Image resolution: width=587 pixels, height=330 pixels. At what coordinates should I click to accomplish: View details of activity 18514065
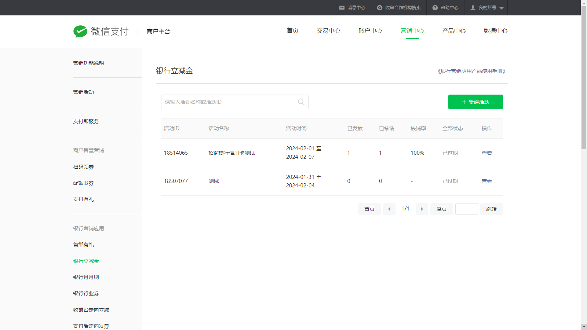[x=486, y=153]
